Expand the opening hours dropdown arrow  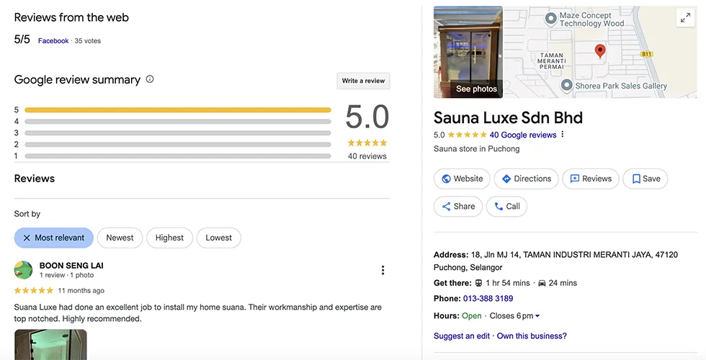point(537,316)
